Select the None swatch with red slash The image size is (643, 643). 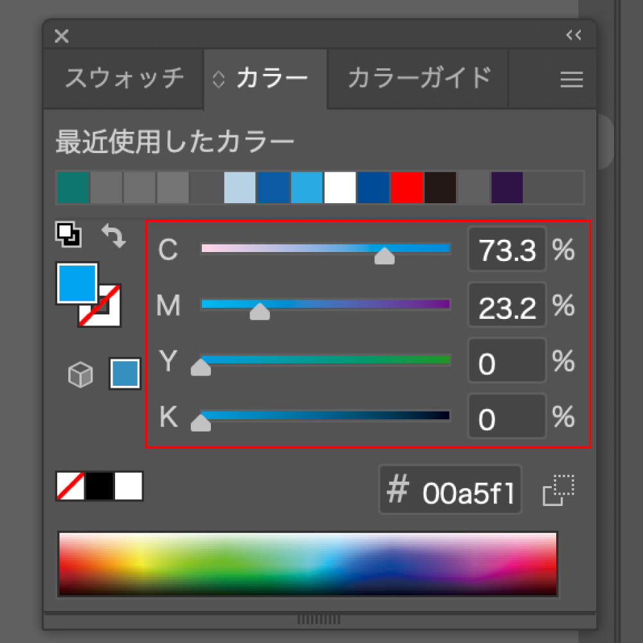coord(70,486)
